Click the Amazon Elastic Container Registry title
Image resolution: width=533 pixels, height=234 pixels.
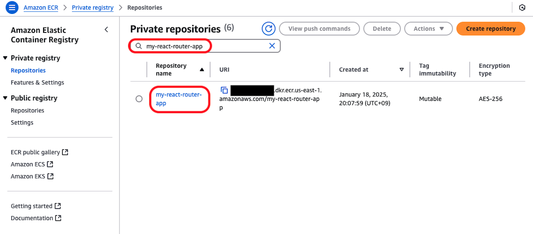point(45,35)
